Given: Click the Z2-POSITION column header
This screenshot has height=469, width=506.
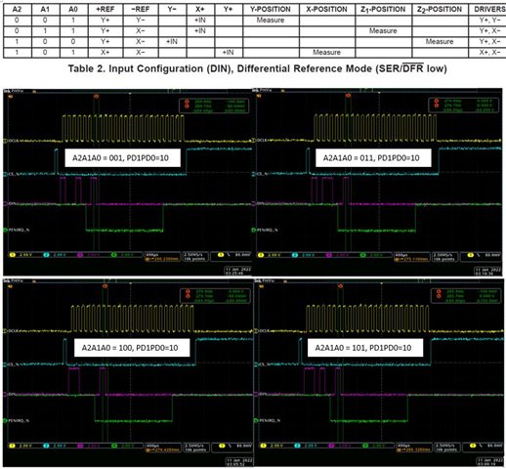Looking at the screenshot, I should tap(440, 10).
